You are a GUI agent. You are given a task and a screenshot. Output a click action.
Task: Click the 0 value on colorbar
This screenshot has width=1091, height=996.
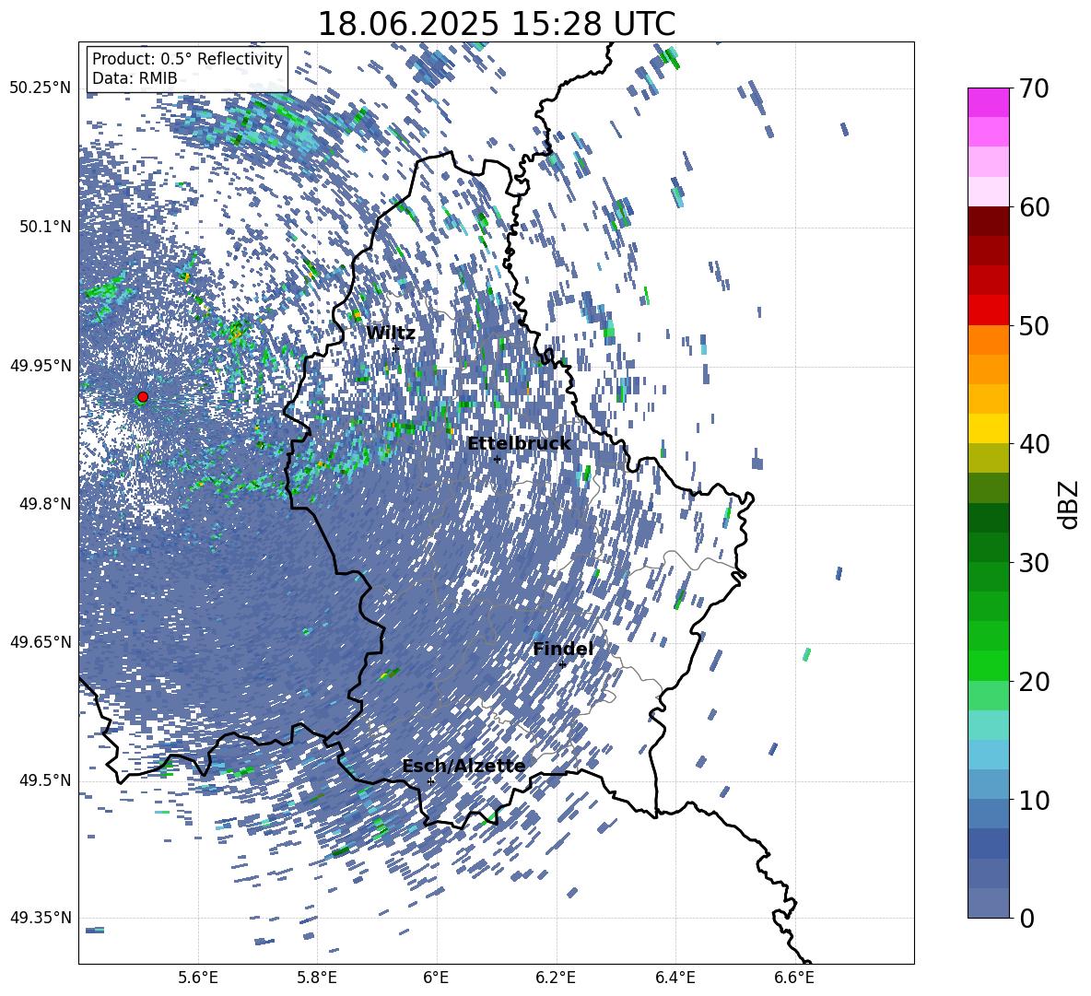(x=1026, y=919)
